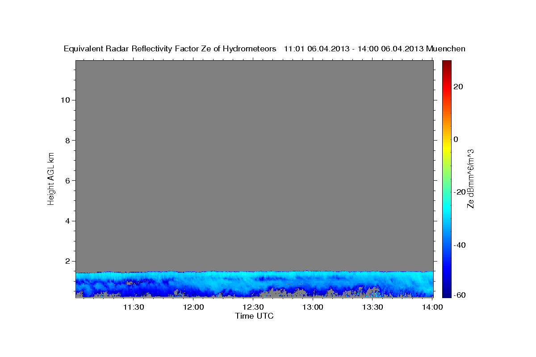Image resolution: width=536 pixels, height=357 pixels.
Task: Click the 13:30 time tick label
Action: (x=373, y=307)
